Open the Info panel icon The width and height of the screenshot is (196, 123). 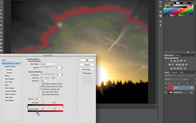point(161,16)
